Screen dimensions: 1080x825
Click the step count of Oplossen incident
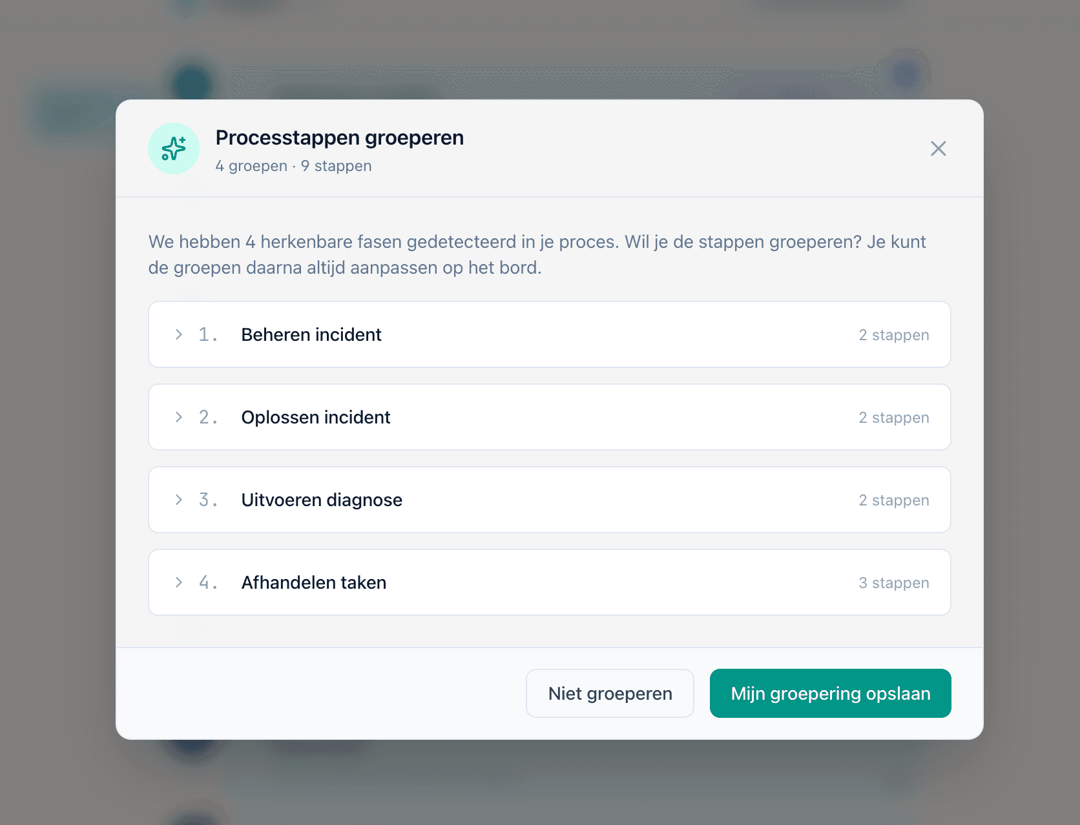click(x=893, y=418)
